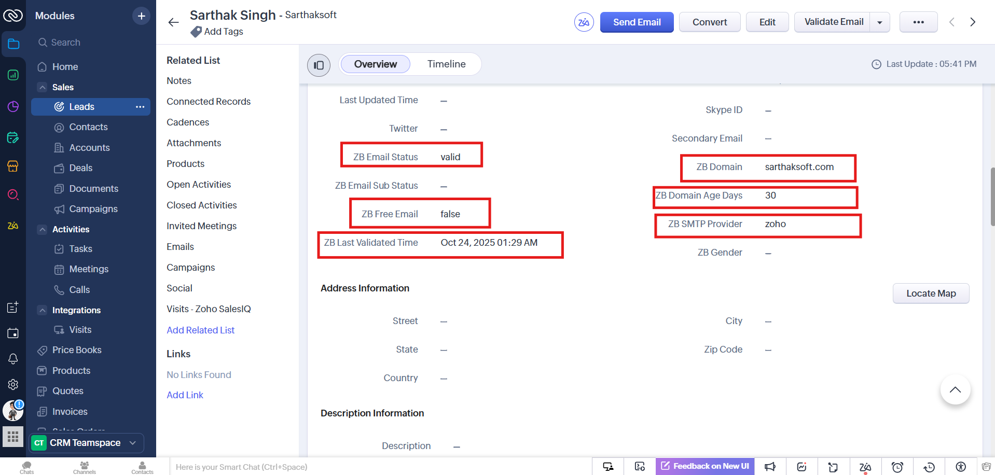Switch to the Timeline tab
The height and width of the screenshot is (475, 995).
click(446, 64)
